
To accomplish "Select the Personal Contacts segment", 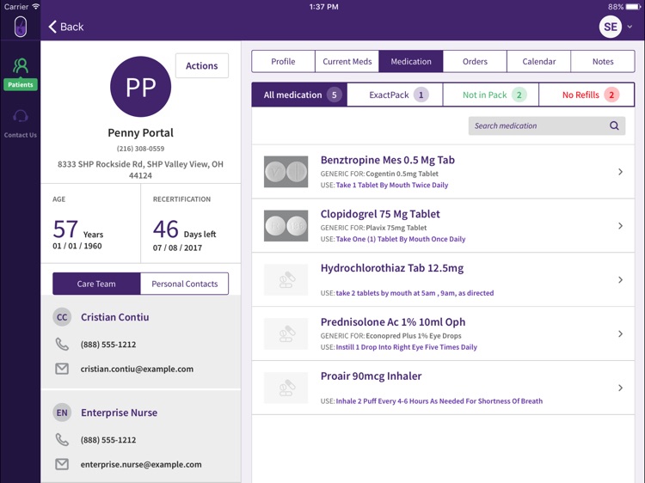I will tap(185, 284).
